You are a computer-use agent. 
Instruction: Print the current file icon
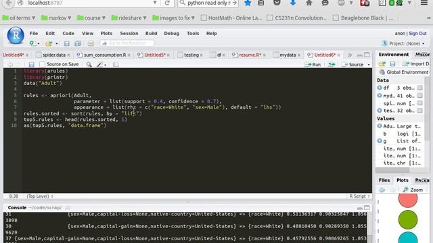(91, 43)
